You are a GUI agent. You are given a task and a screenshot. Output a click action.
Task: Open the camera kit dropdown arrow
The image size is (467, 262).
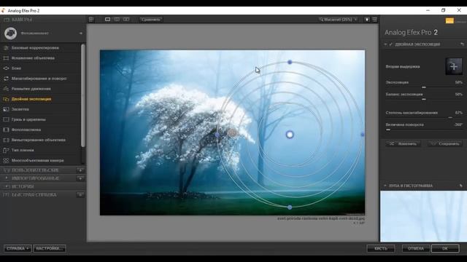pos(81,33)
